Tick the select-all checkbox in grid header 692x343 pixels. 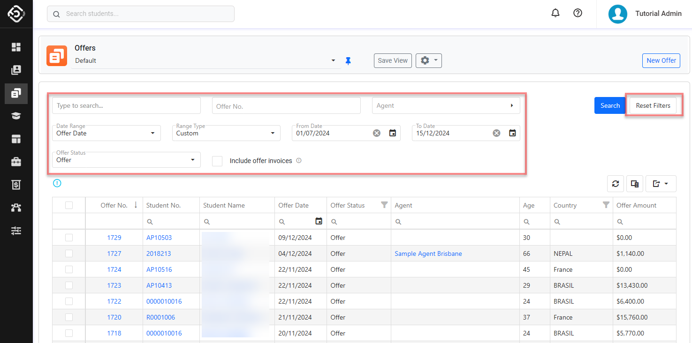[69, 205]
